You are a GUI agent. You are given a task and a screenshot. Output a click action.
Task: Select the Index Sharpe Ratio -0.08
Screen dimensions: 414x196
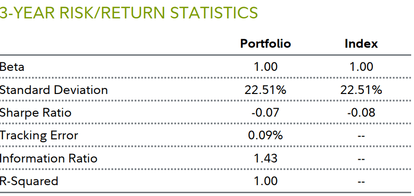pyautogui.click(x=361, y=113)
